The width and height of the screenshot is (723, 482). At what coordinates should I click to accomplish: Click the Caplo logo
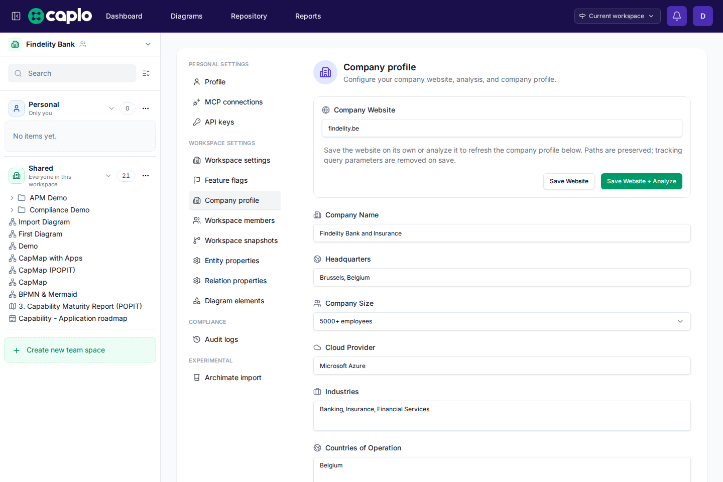tap(60, 16)
